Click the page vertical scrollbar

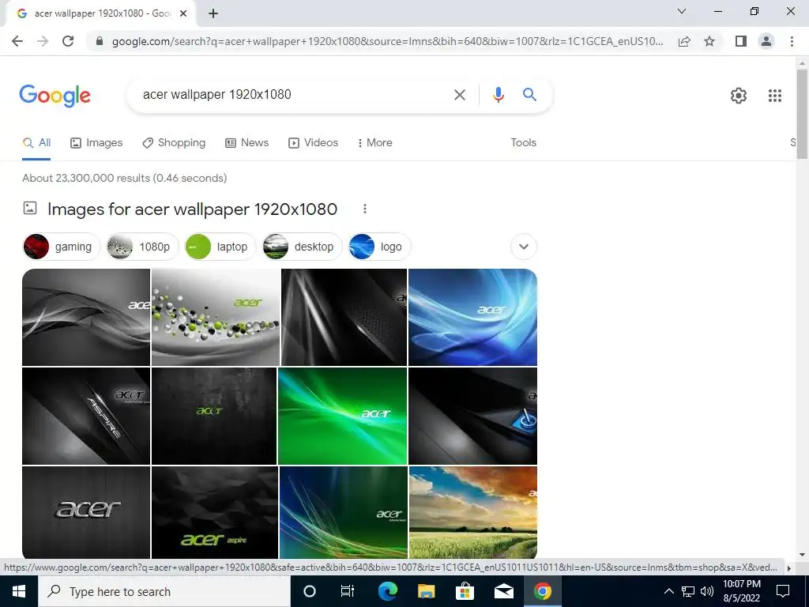(802, 114)
